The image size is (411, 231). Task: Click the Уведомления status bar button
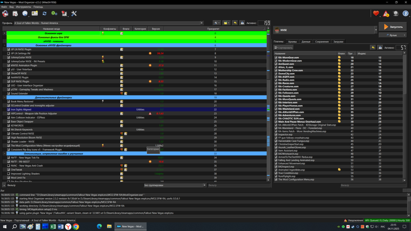(353, 220)
